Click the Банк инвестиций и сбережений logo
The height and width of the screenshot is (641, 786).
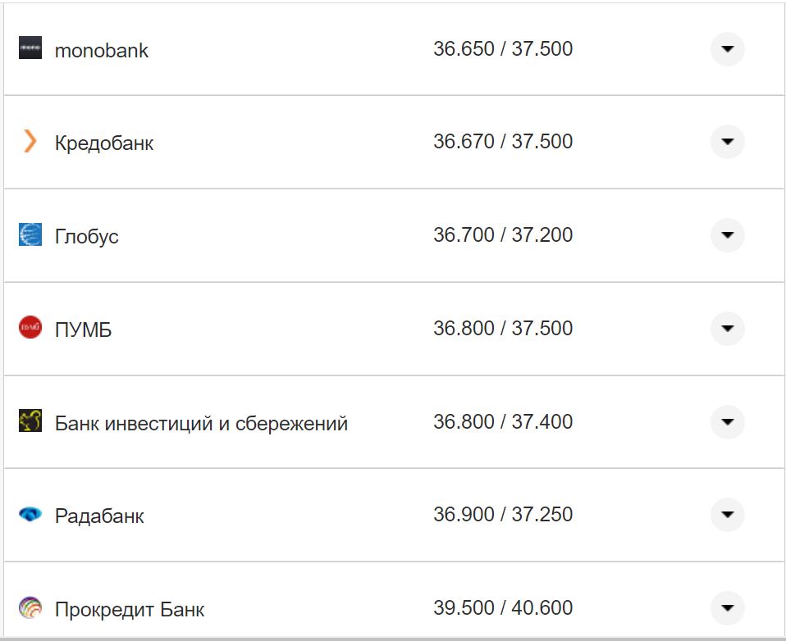click(x=30, y=422)
